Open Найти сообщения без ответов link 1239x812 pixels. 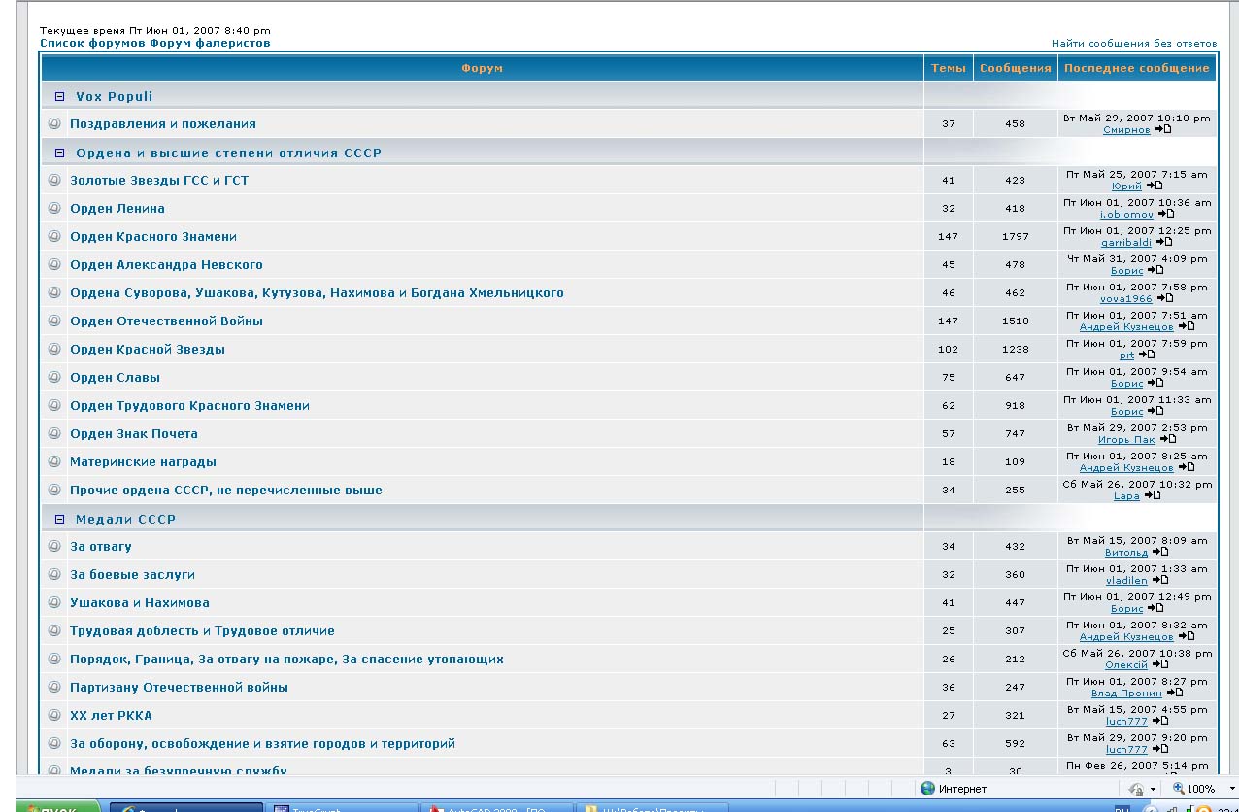(1133, 44)
